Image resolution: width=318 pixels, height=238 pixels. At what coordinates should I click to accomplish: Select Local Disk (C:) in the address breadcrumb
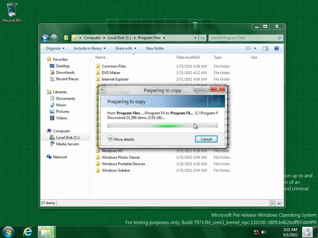119,38
